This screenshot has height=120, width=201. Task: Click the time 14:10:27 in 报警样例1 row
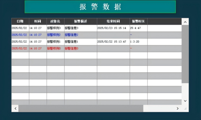[x=38, y=42]
